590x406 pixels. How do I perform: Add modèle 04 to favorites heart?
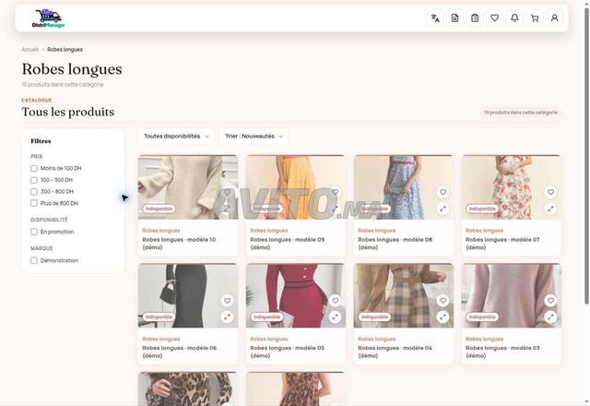click(x=442, y=301)
